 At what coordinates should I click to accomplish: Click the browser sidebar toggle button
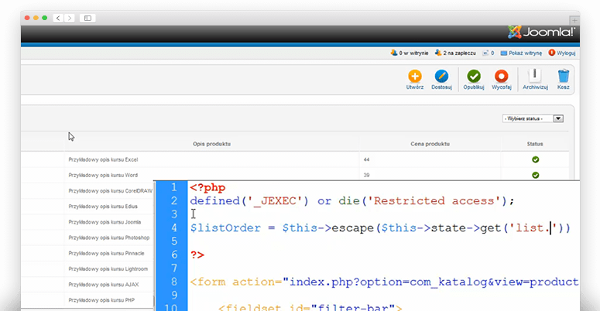(87, 17)
